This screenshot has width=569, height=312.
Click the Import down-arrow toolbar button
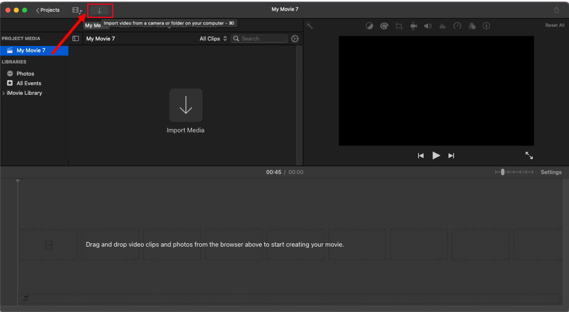tap(99, 10)
